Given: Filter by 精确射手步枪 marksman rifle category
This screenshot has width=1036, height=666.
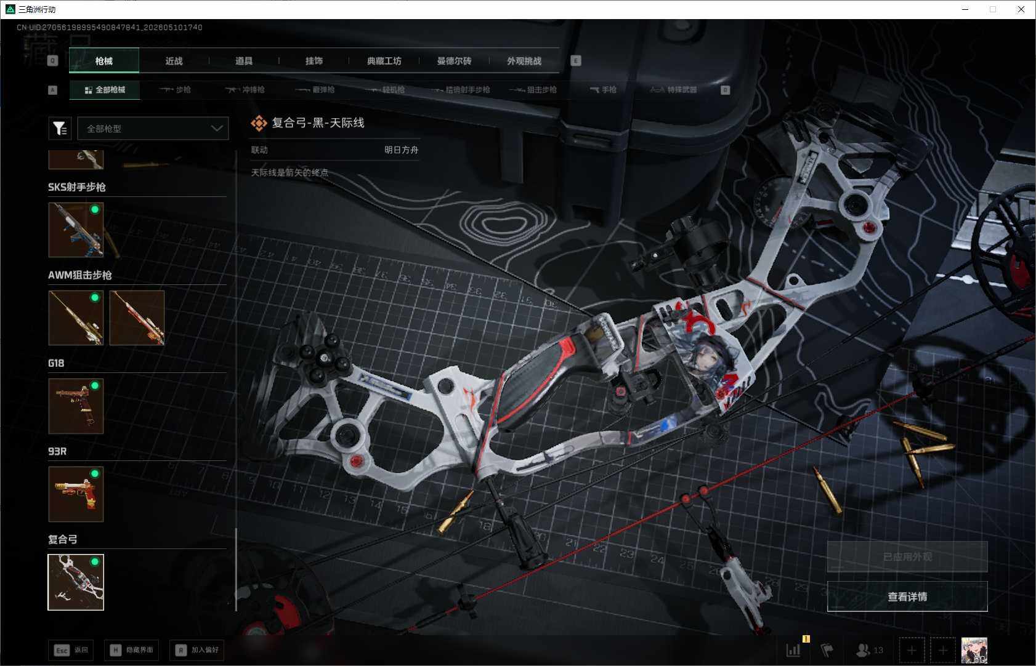Looking at the screenshot, I should 461,90.
